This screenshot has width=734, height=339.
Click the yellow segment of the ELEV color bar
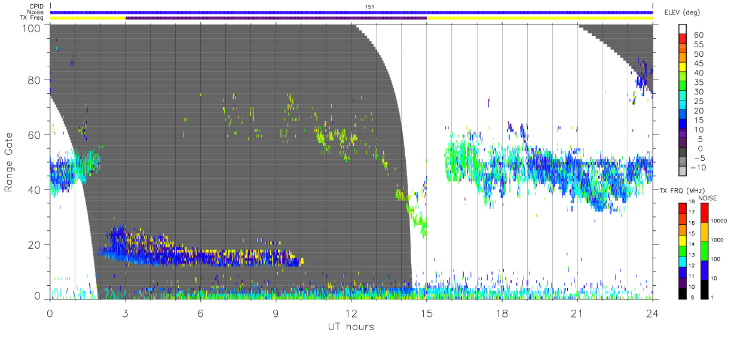683,67
